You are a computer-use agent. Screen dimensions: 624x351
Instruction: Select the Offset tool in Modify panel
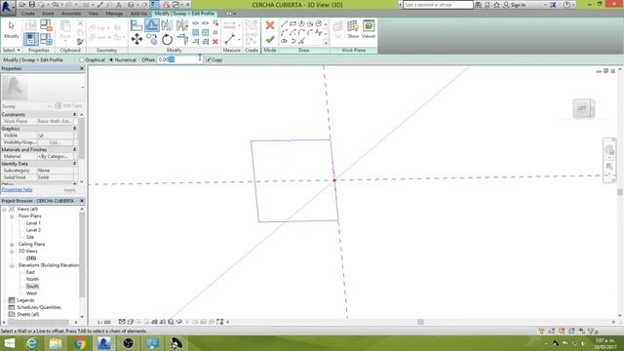click(152, 26)
